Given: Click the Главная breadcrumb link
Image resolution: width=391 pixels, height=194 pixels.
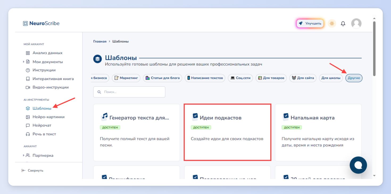Looking at the screenshot, I should point(100,41).
